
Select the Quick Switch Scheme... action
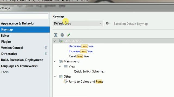[89, 71]
